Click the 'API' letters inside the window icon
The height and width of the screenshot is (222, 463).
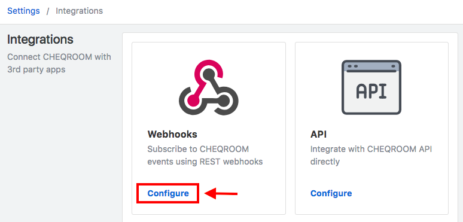click(371, 90)
